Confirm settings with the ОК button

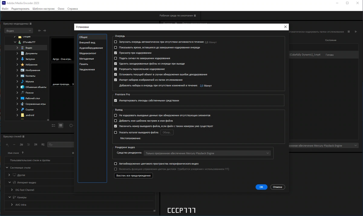pyautogui.click(x=261, y=187)
